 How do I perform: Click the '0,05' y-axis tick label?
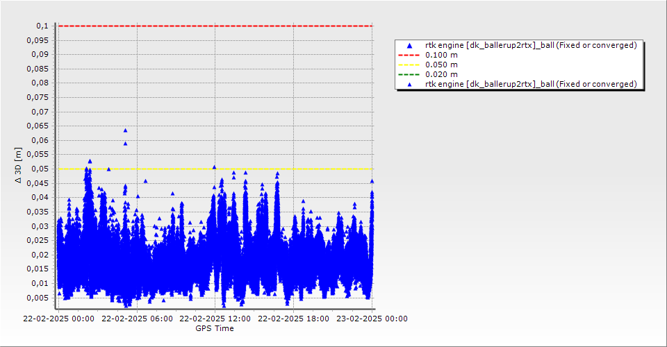click(40, 169)
